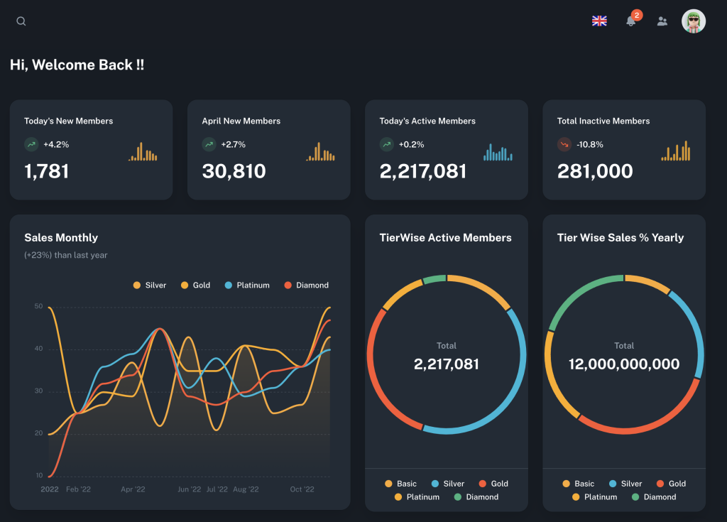The width and height of the screenshot is (727, 522).
Task: Select the Today's New Members card
Action: pos(92,150)
